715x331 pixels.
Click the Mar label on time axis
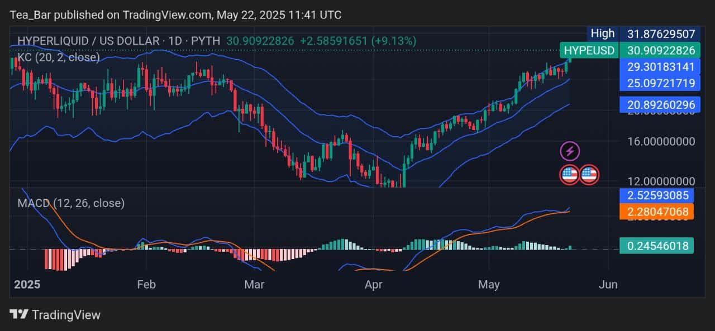coord(254,284)
